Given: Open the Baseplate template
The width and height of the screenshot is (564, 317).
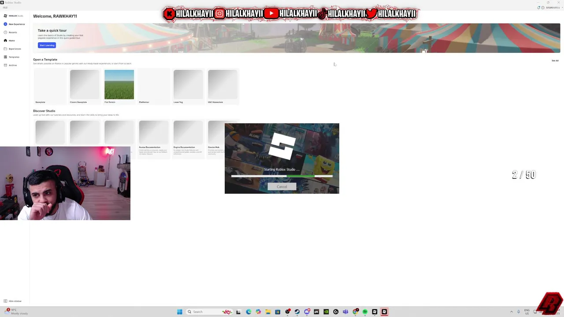Looking at the screenshot, I should click(x=50, y=87).
